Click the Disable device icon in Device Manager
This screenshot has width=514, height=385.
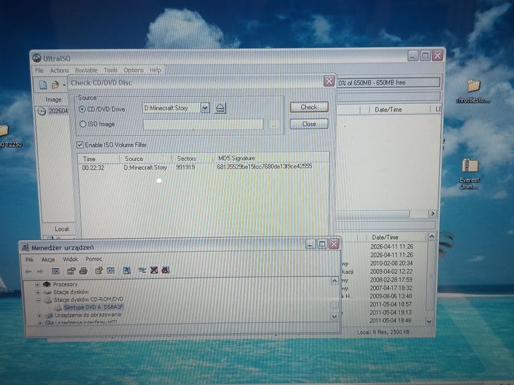click(165, 269)
